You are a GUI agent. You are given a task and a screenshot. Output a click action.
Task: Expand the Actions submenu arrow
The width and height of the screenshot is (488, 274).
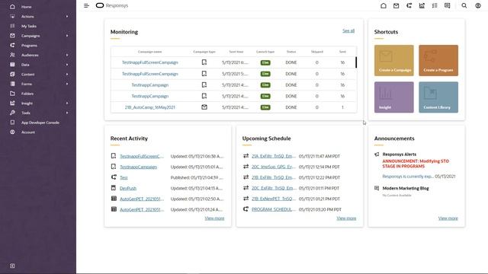[67, 17]
